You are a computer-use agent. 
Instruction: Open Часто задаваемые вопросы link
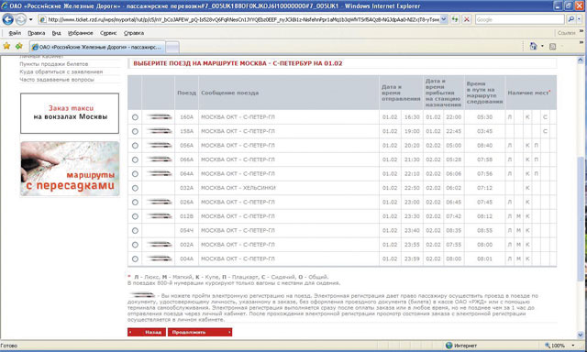57,80
